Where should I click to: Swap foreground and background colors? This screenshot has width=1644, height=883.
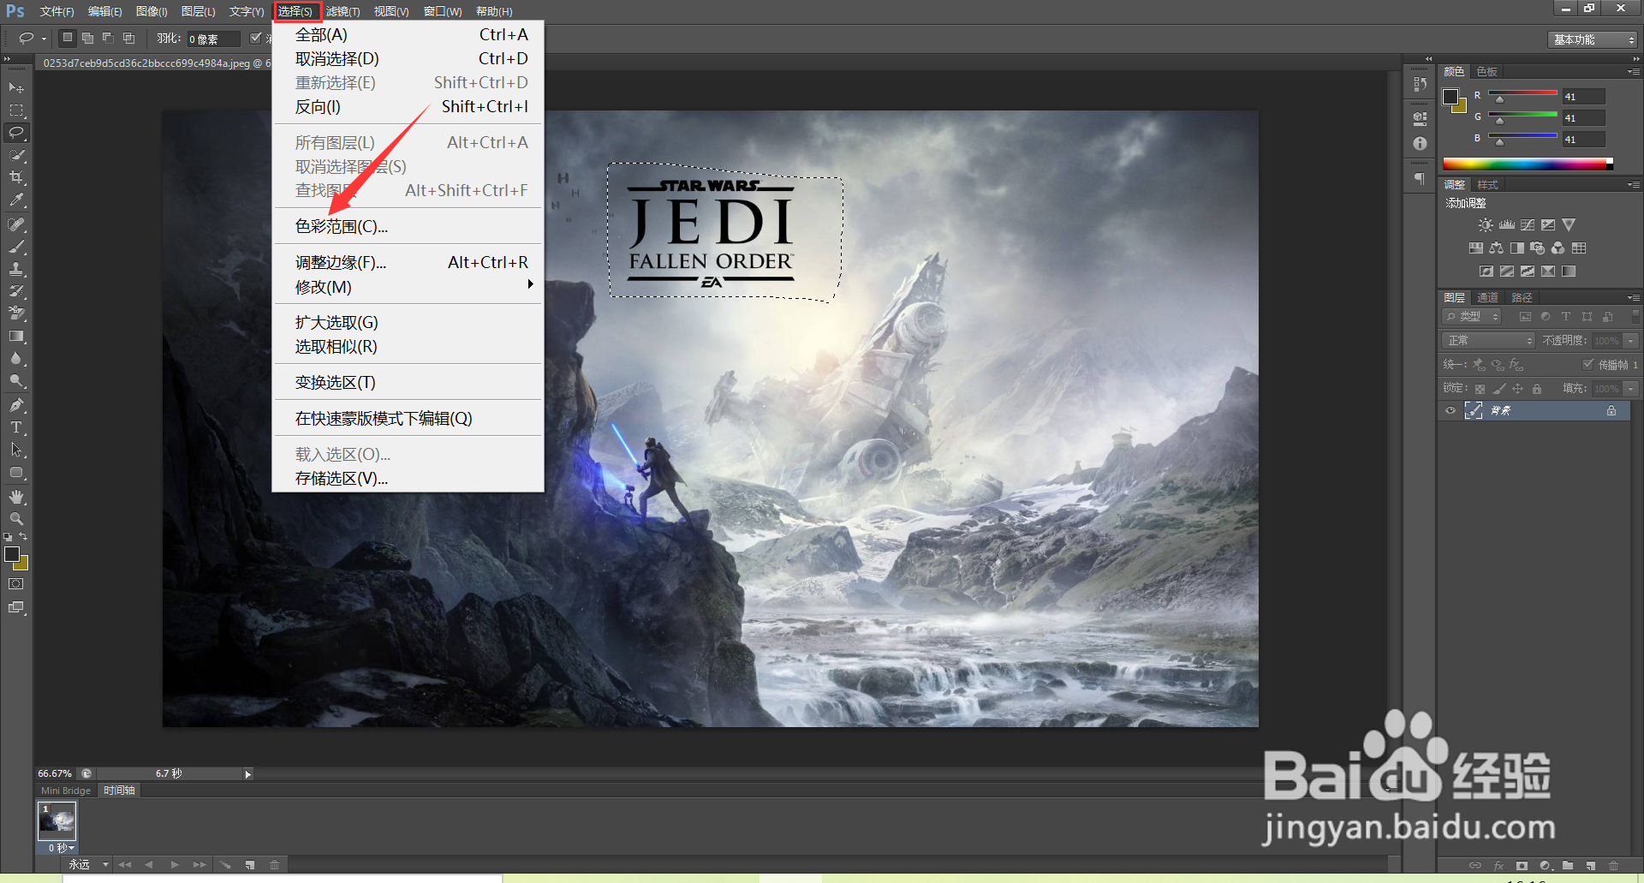[x=24, y=537]
